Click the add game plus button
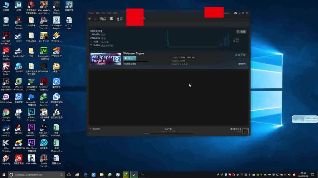Viewport: 318px width, 178px height. (x=90, y=129)
